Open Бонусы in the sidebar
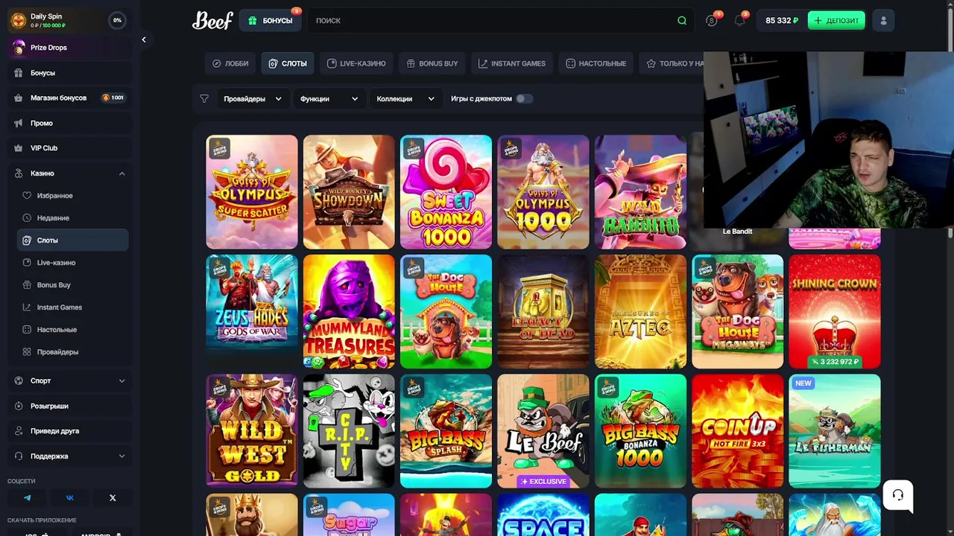 (70, 73)
